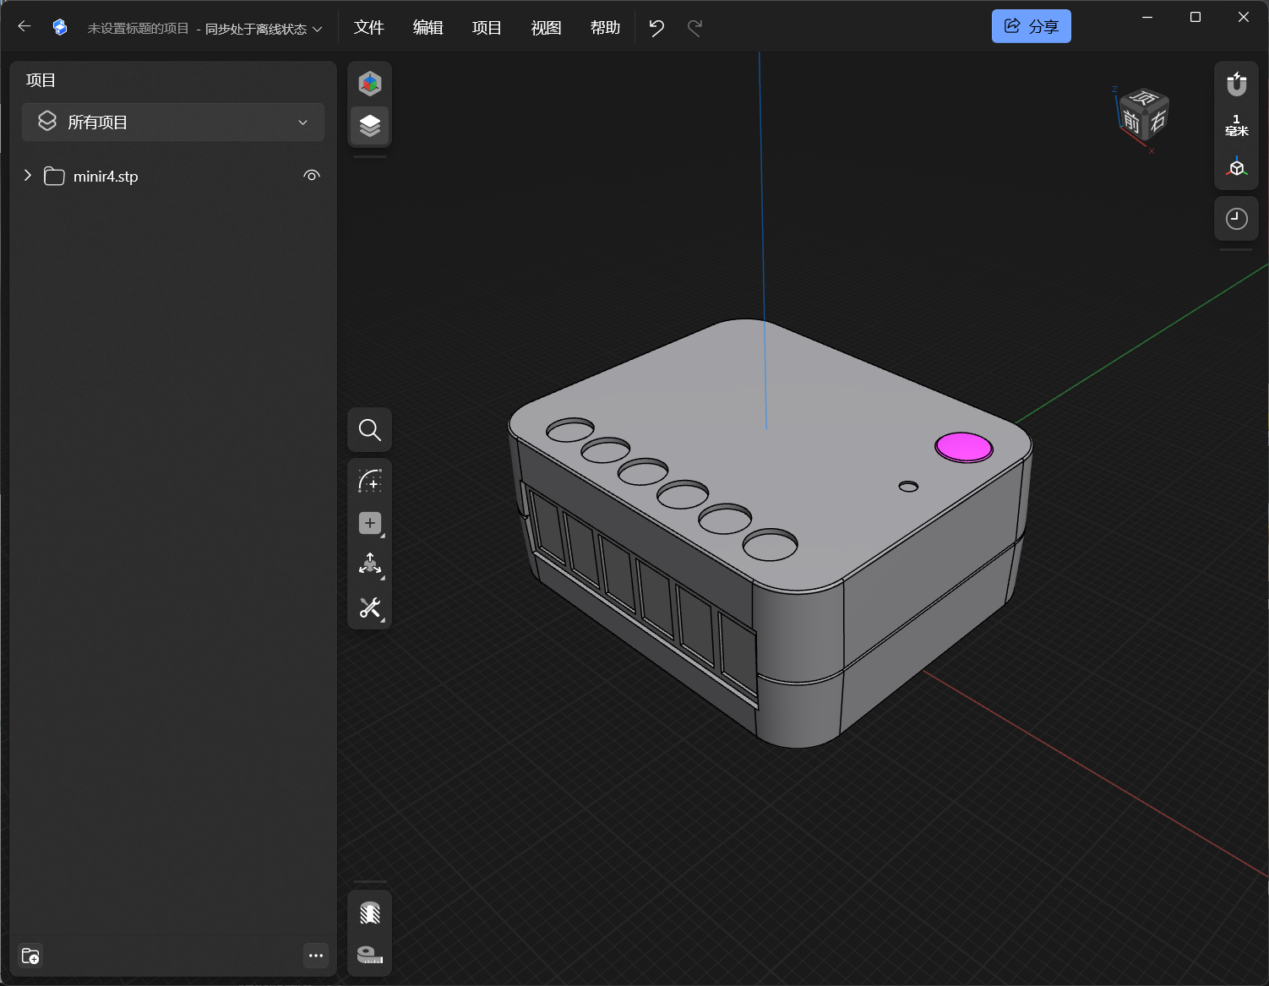The image size is (1269, 986).
Task: Open the Add (plus) tools menu
Action: [369, 523]
